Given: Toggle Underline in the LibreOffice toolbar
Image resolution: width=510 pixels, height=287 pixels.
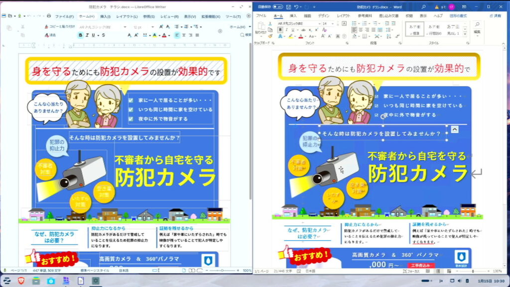Looking at the screenshot, I should click(93, 35).
